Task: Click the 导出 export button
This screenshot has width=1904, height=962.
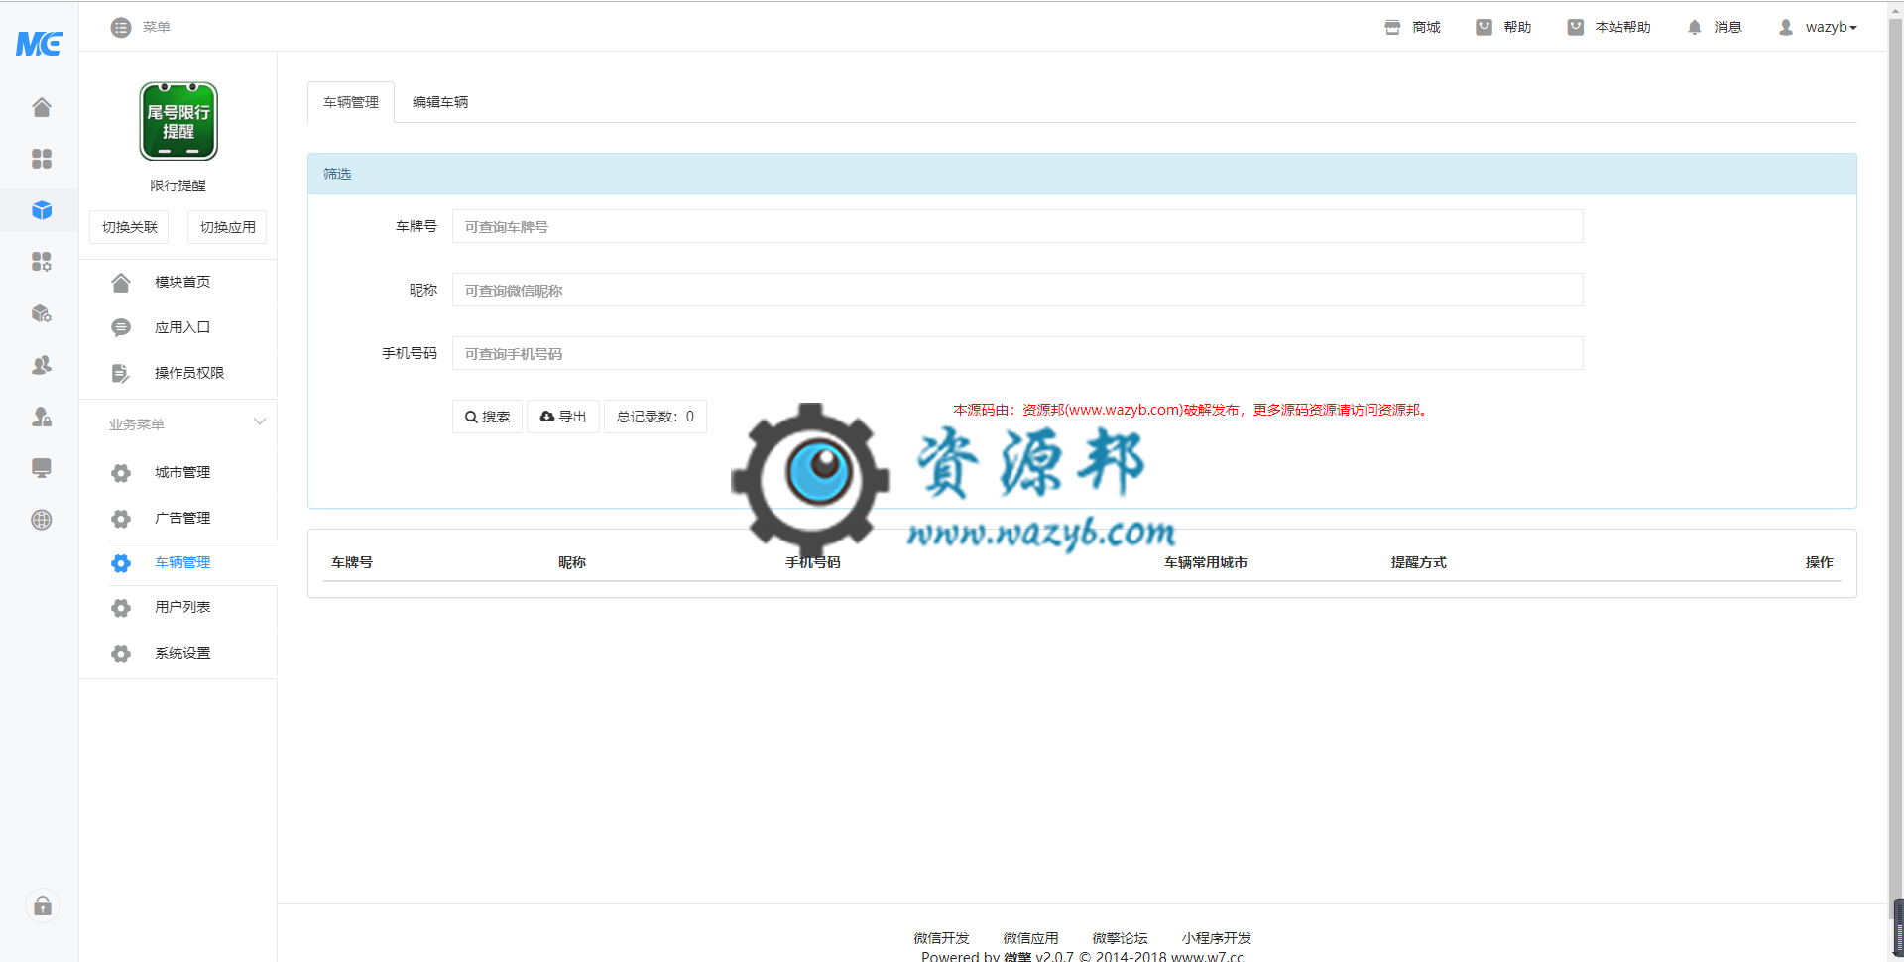Action: (x=563, y=417)
